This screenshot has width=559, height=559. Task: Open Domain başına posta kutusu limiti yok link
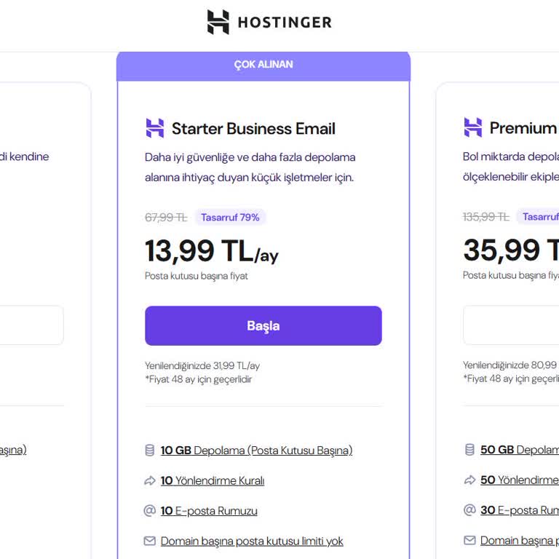pyautogui.click(x=252, y=541)
